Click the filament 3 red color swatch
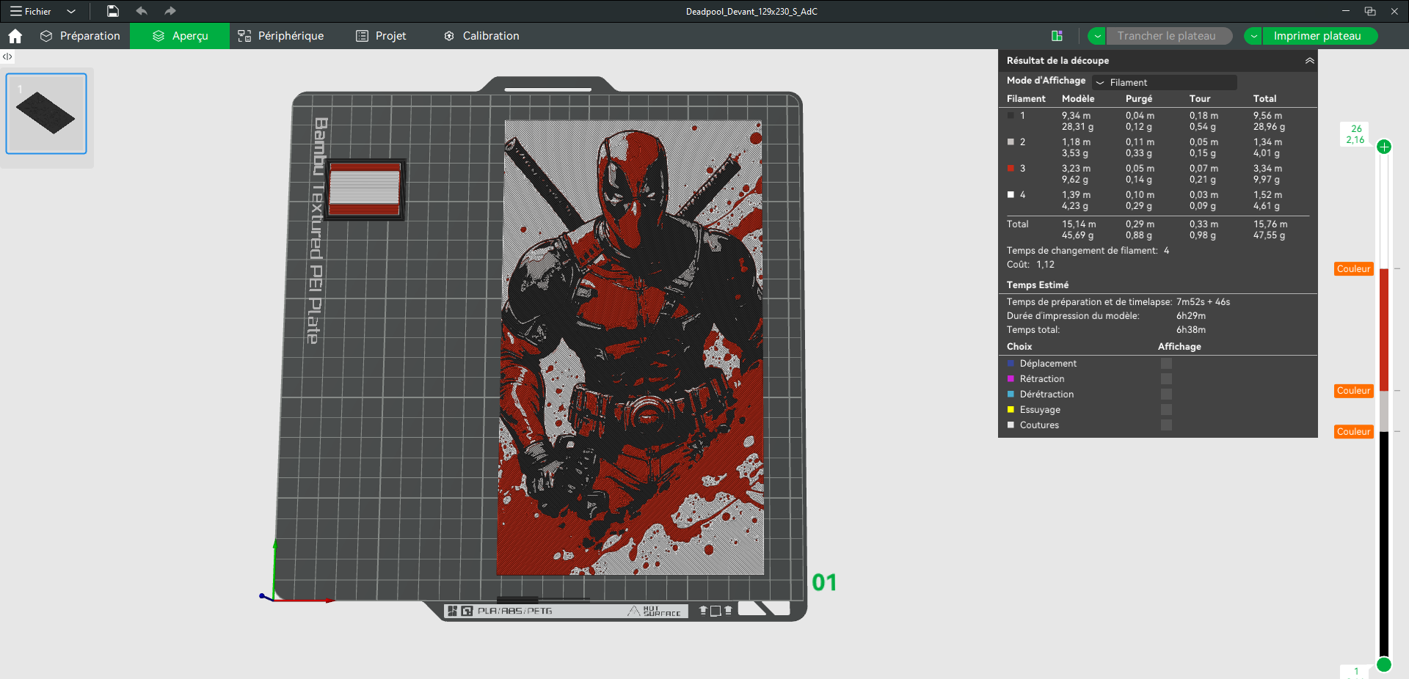Viewport: 1409px width, 679px height. pos(1011,169)
